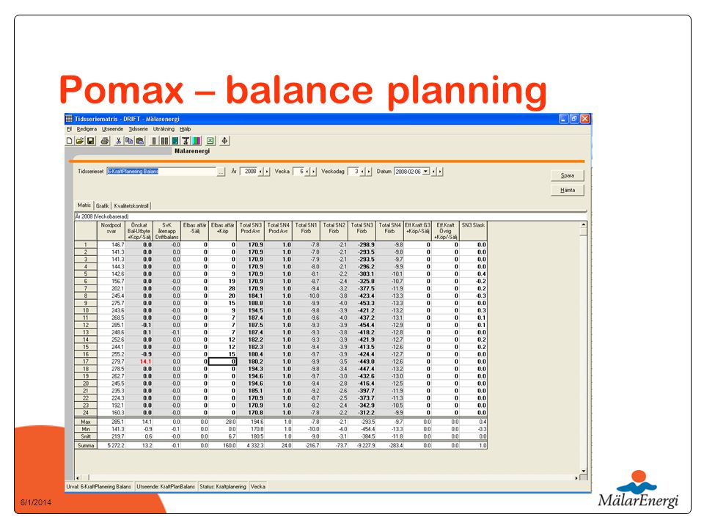704x528 pixels.
Task: Click the Tidsserieset input field
Action: (161, 172)
